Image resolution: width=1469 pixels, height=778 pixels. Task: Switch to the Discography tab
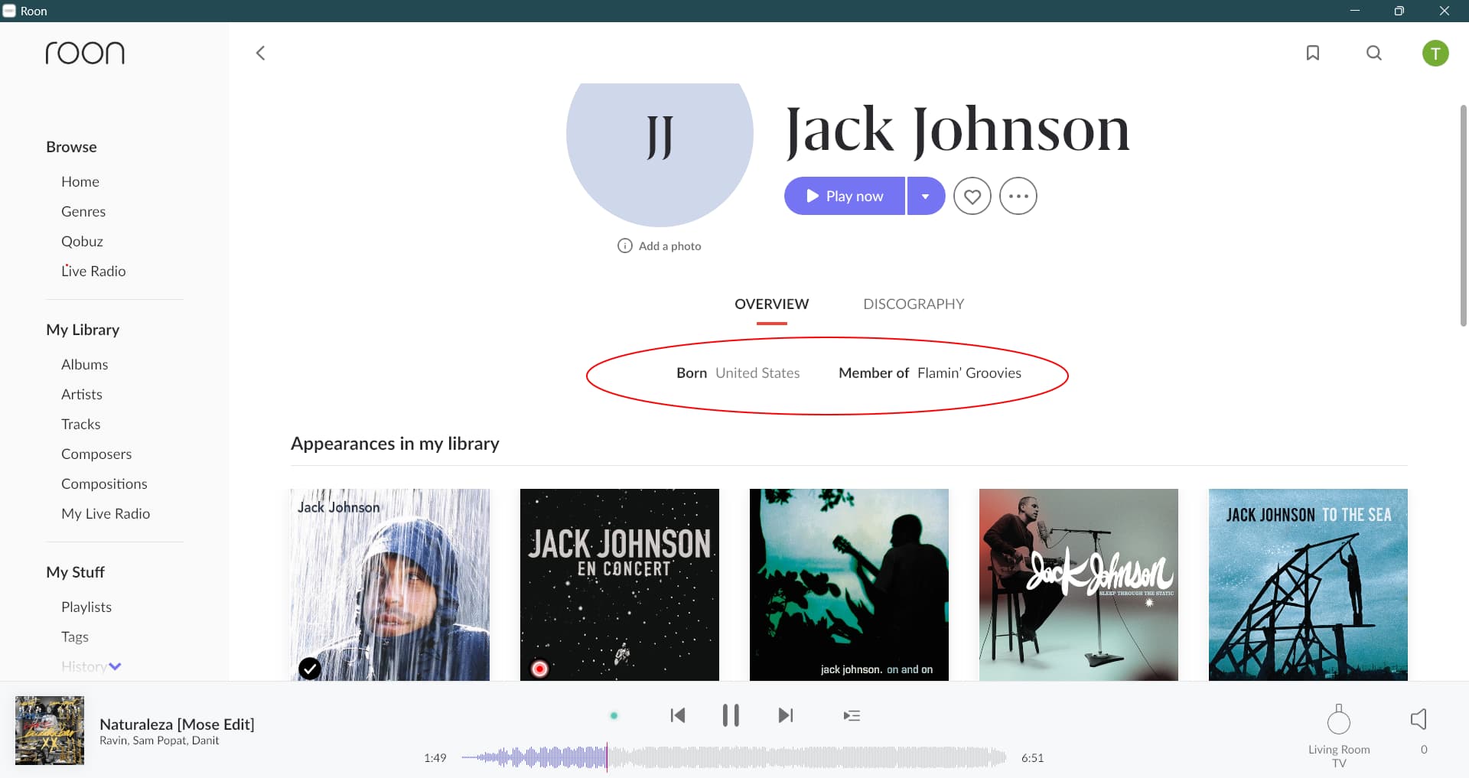pos(914,304)
